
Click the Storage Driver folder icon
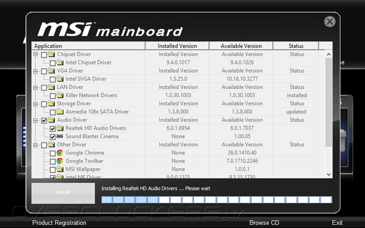click(51, 104)
